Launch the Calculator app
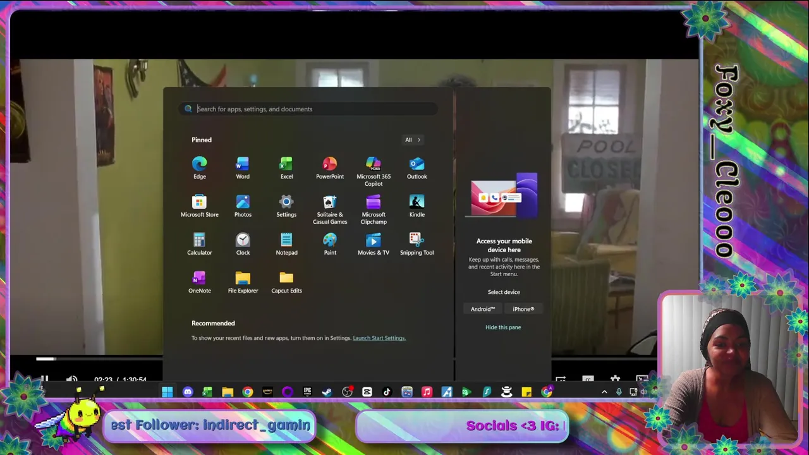Viewport: 809px width, 455px height. click(x=200, y=245)
